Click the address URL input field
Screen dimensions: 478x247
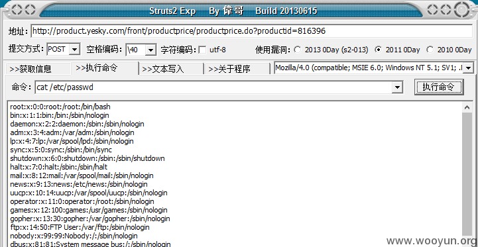point(251,30)
